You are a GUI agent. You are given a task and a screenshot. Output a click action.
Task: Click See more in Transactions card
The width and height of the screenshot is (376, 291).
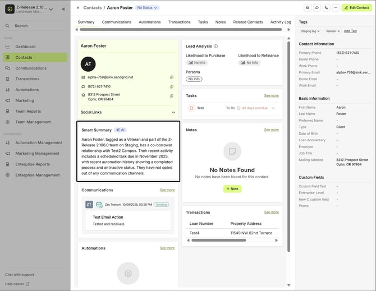tap(272, 212)
